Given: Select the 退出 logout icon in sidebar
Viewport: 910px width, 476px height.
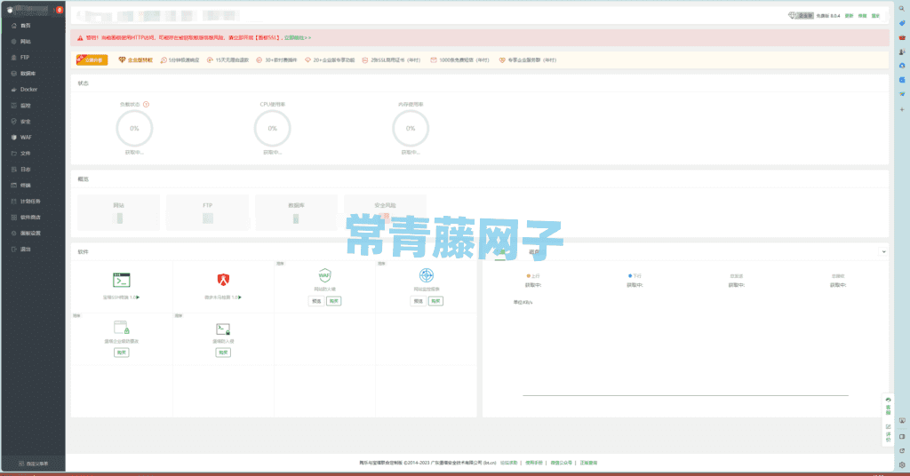Looking at the screenshot, I should [14, 249].
